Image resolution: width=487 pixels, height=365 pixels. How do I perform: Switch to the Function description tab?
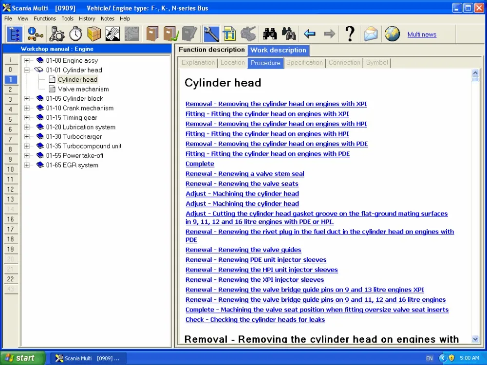click(211, 50)
